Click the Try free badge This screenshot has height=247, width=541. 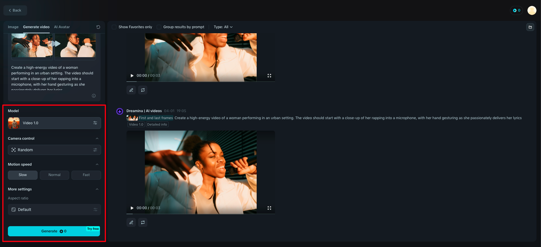tap(93, 229)
